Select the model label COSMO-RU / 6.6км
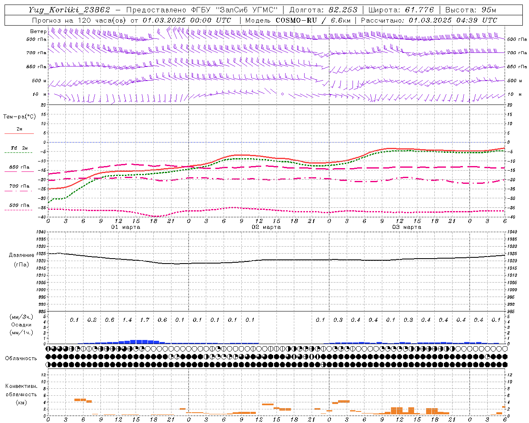The image size is (529, 423). point(313,20)
